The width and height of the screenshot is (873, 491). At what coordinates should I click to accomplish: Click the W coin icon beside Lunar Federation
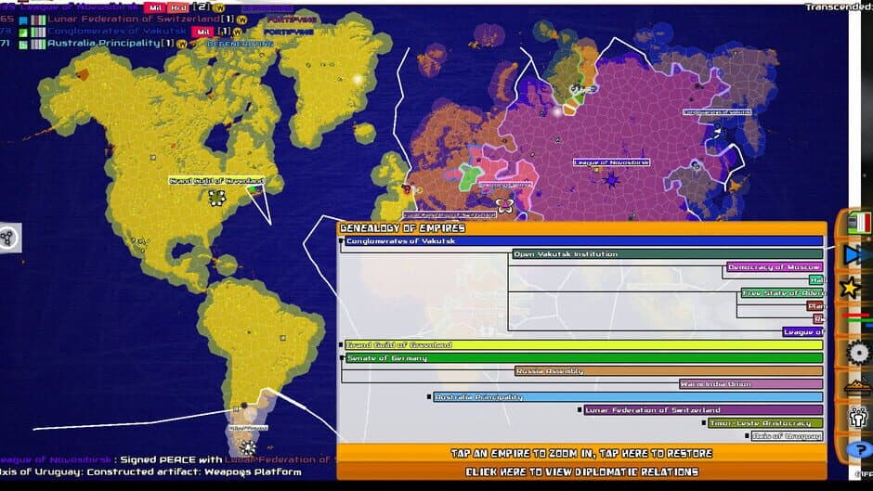(x=241, y=20)
